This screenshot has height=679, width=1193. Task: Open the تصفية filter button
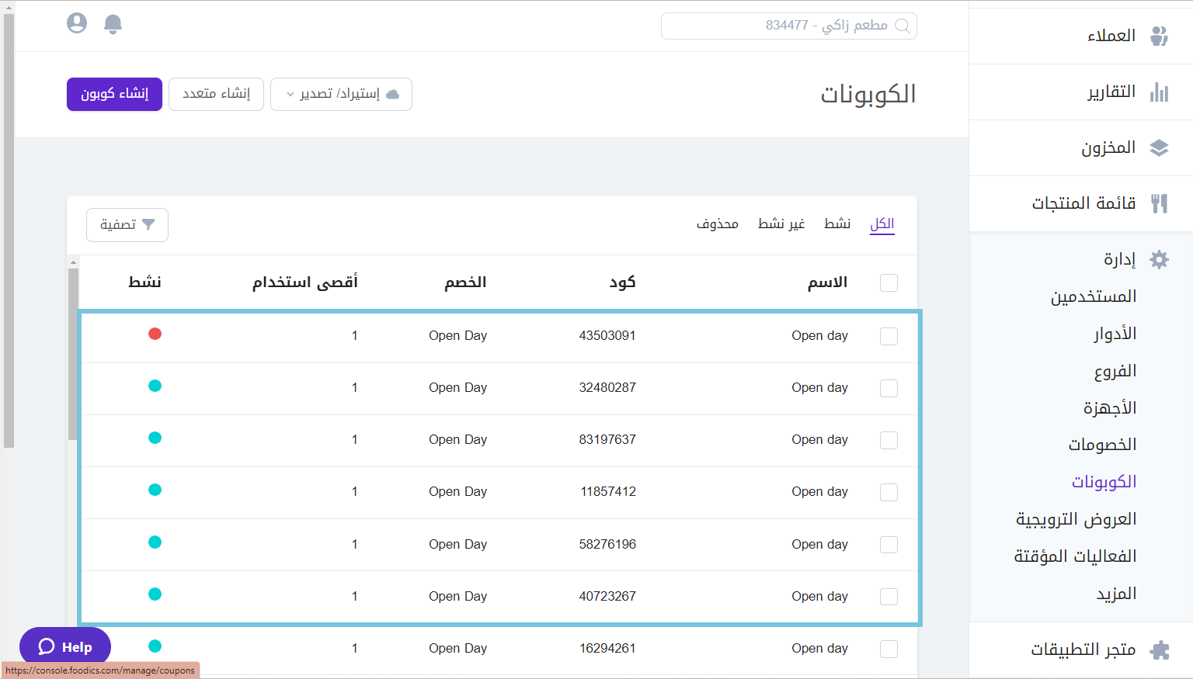click(127, 225)
